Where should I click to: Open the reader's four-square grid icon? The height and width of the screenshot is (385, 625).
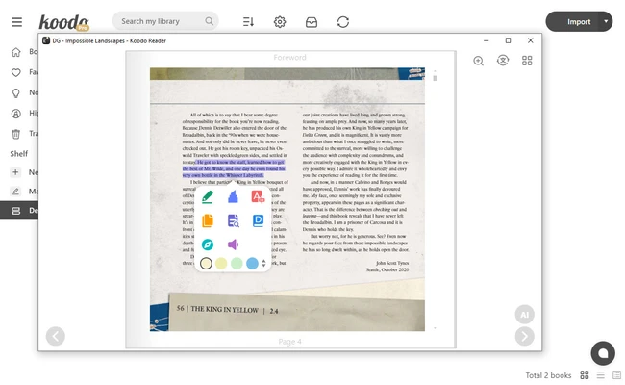click(527, 61)
